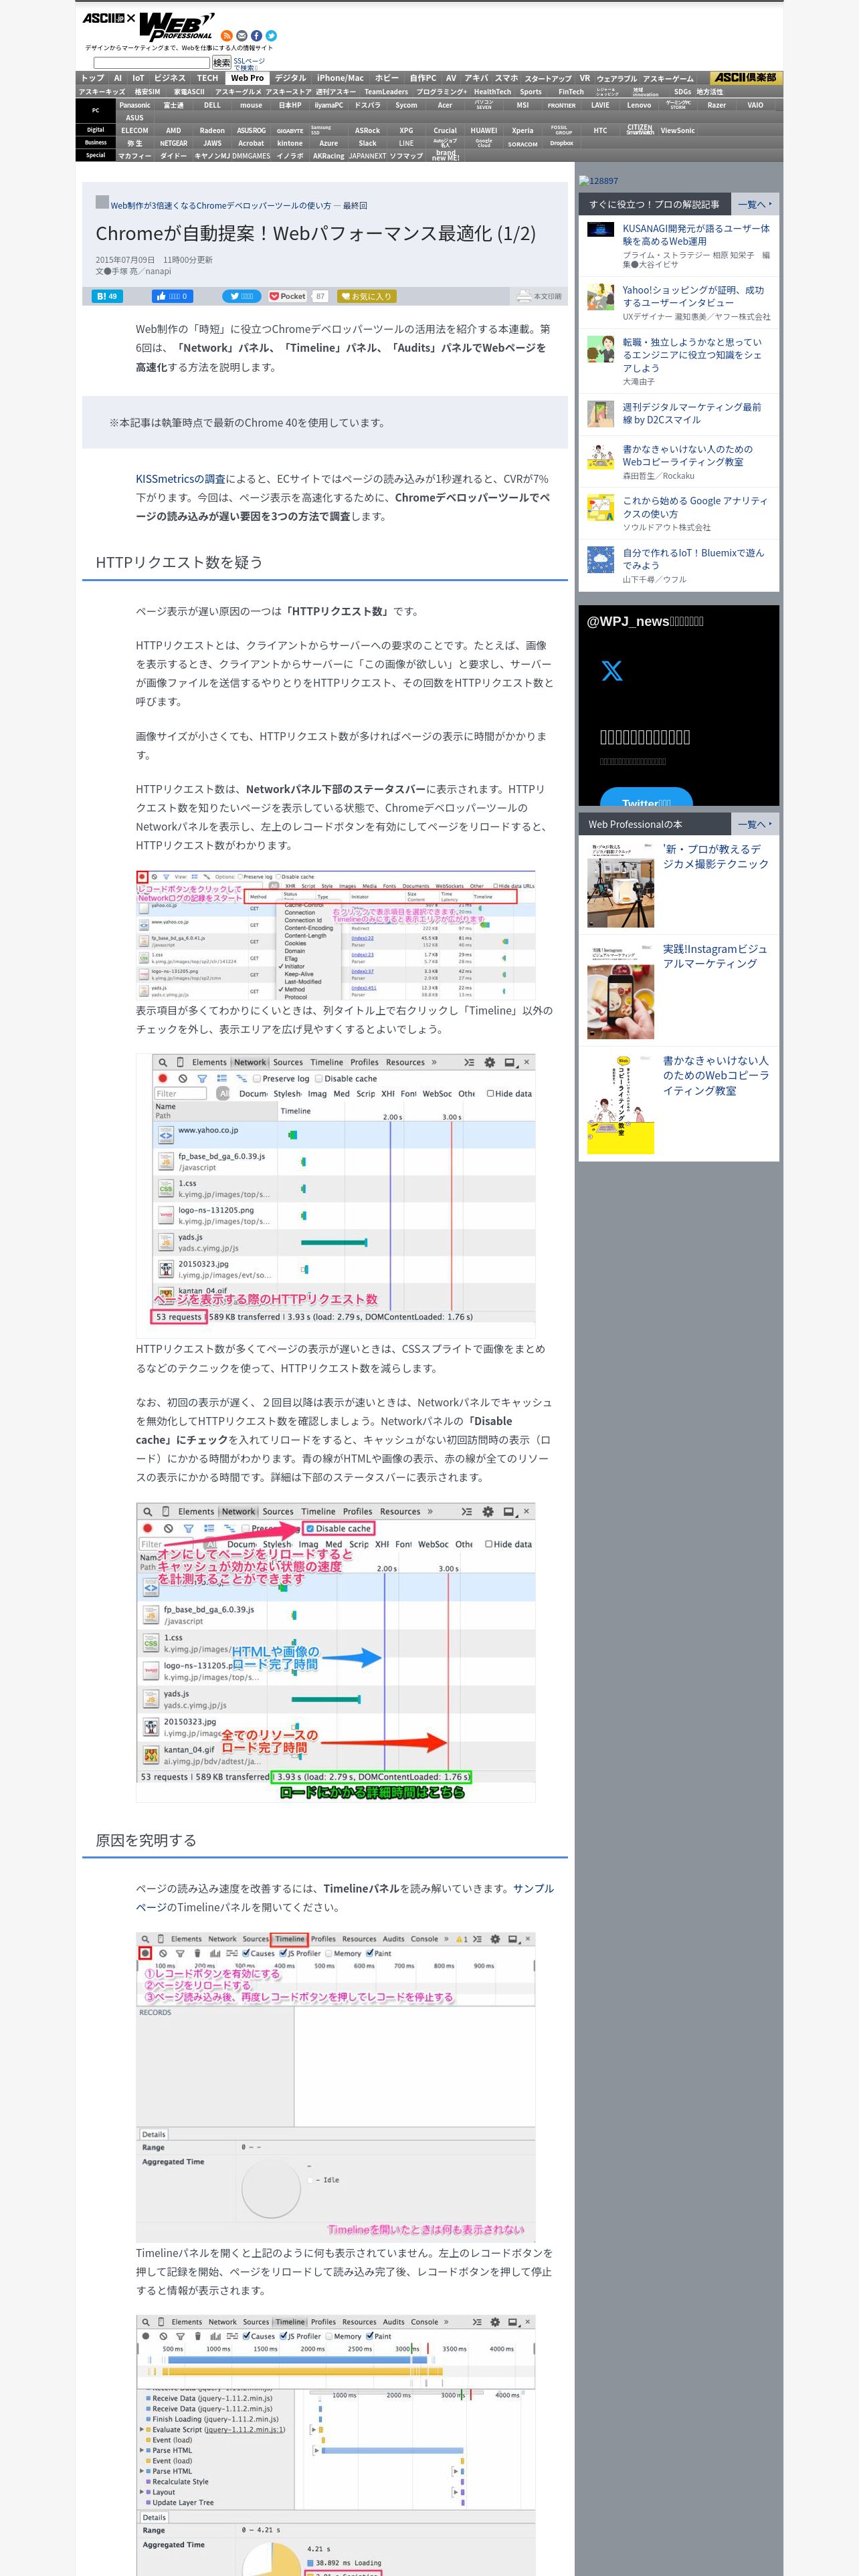Open the RSS feed icon in header

(x=227, y=36)
